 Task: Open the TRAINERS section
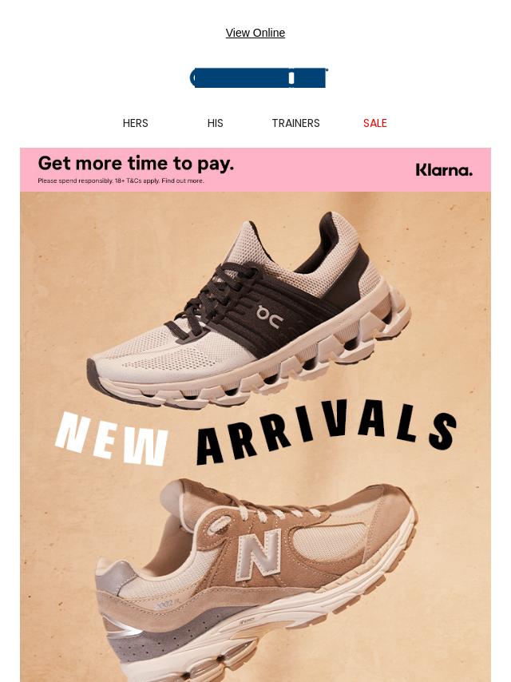[x=295, y=123]
